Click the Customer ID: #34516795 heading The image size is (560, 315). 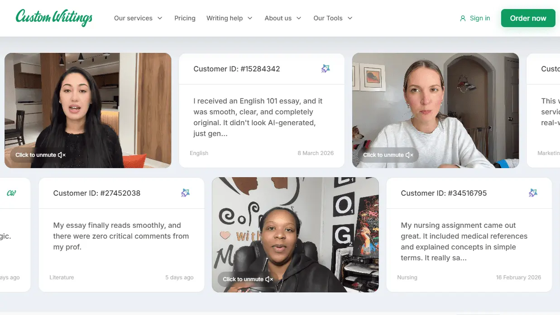pos(444,193)
